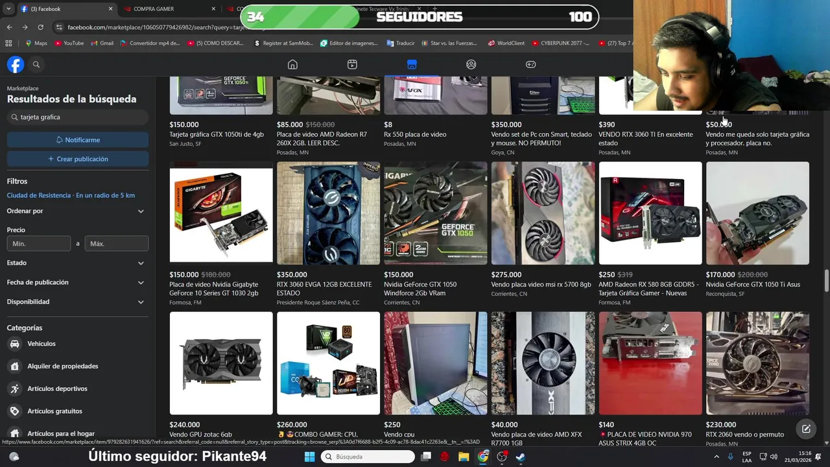Expand the Estado filter
830x467 pixels.
78,263
